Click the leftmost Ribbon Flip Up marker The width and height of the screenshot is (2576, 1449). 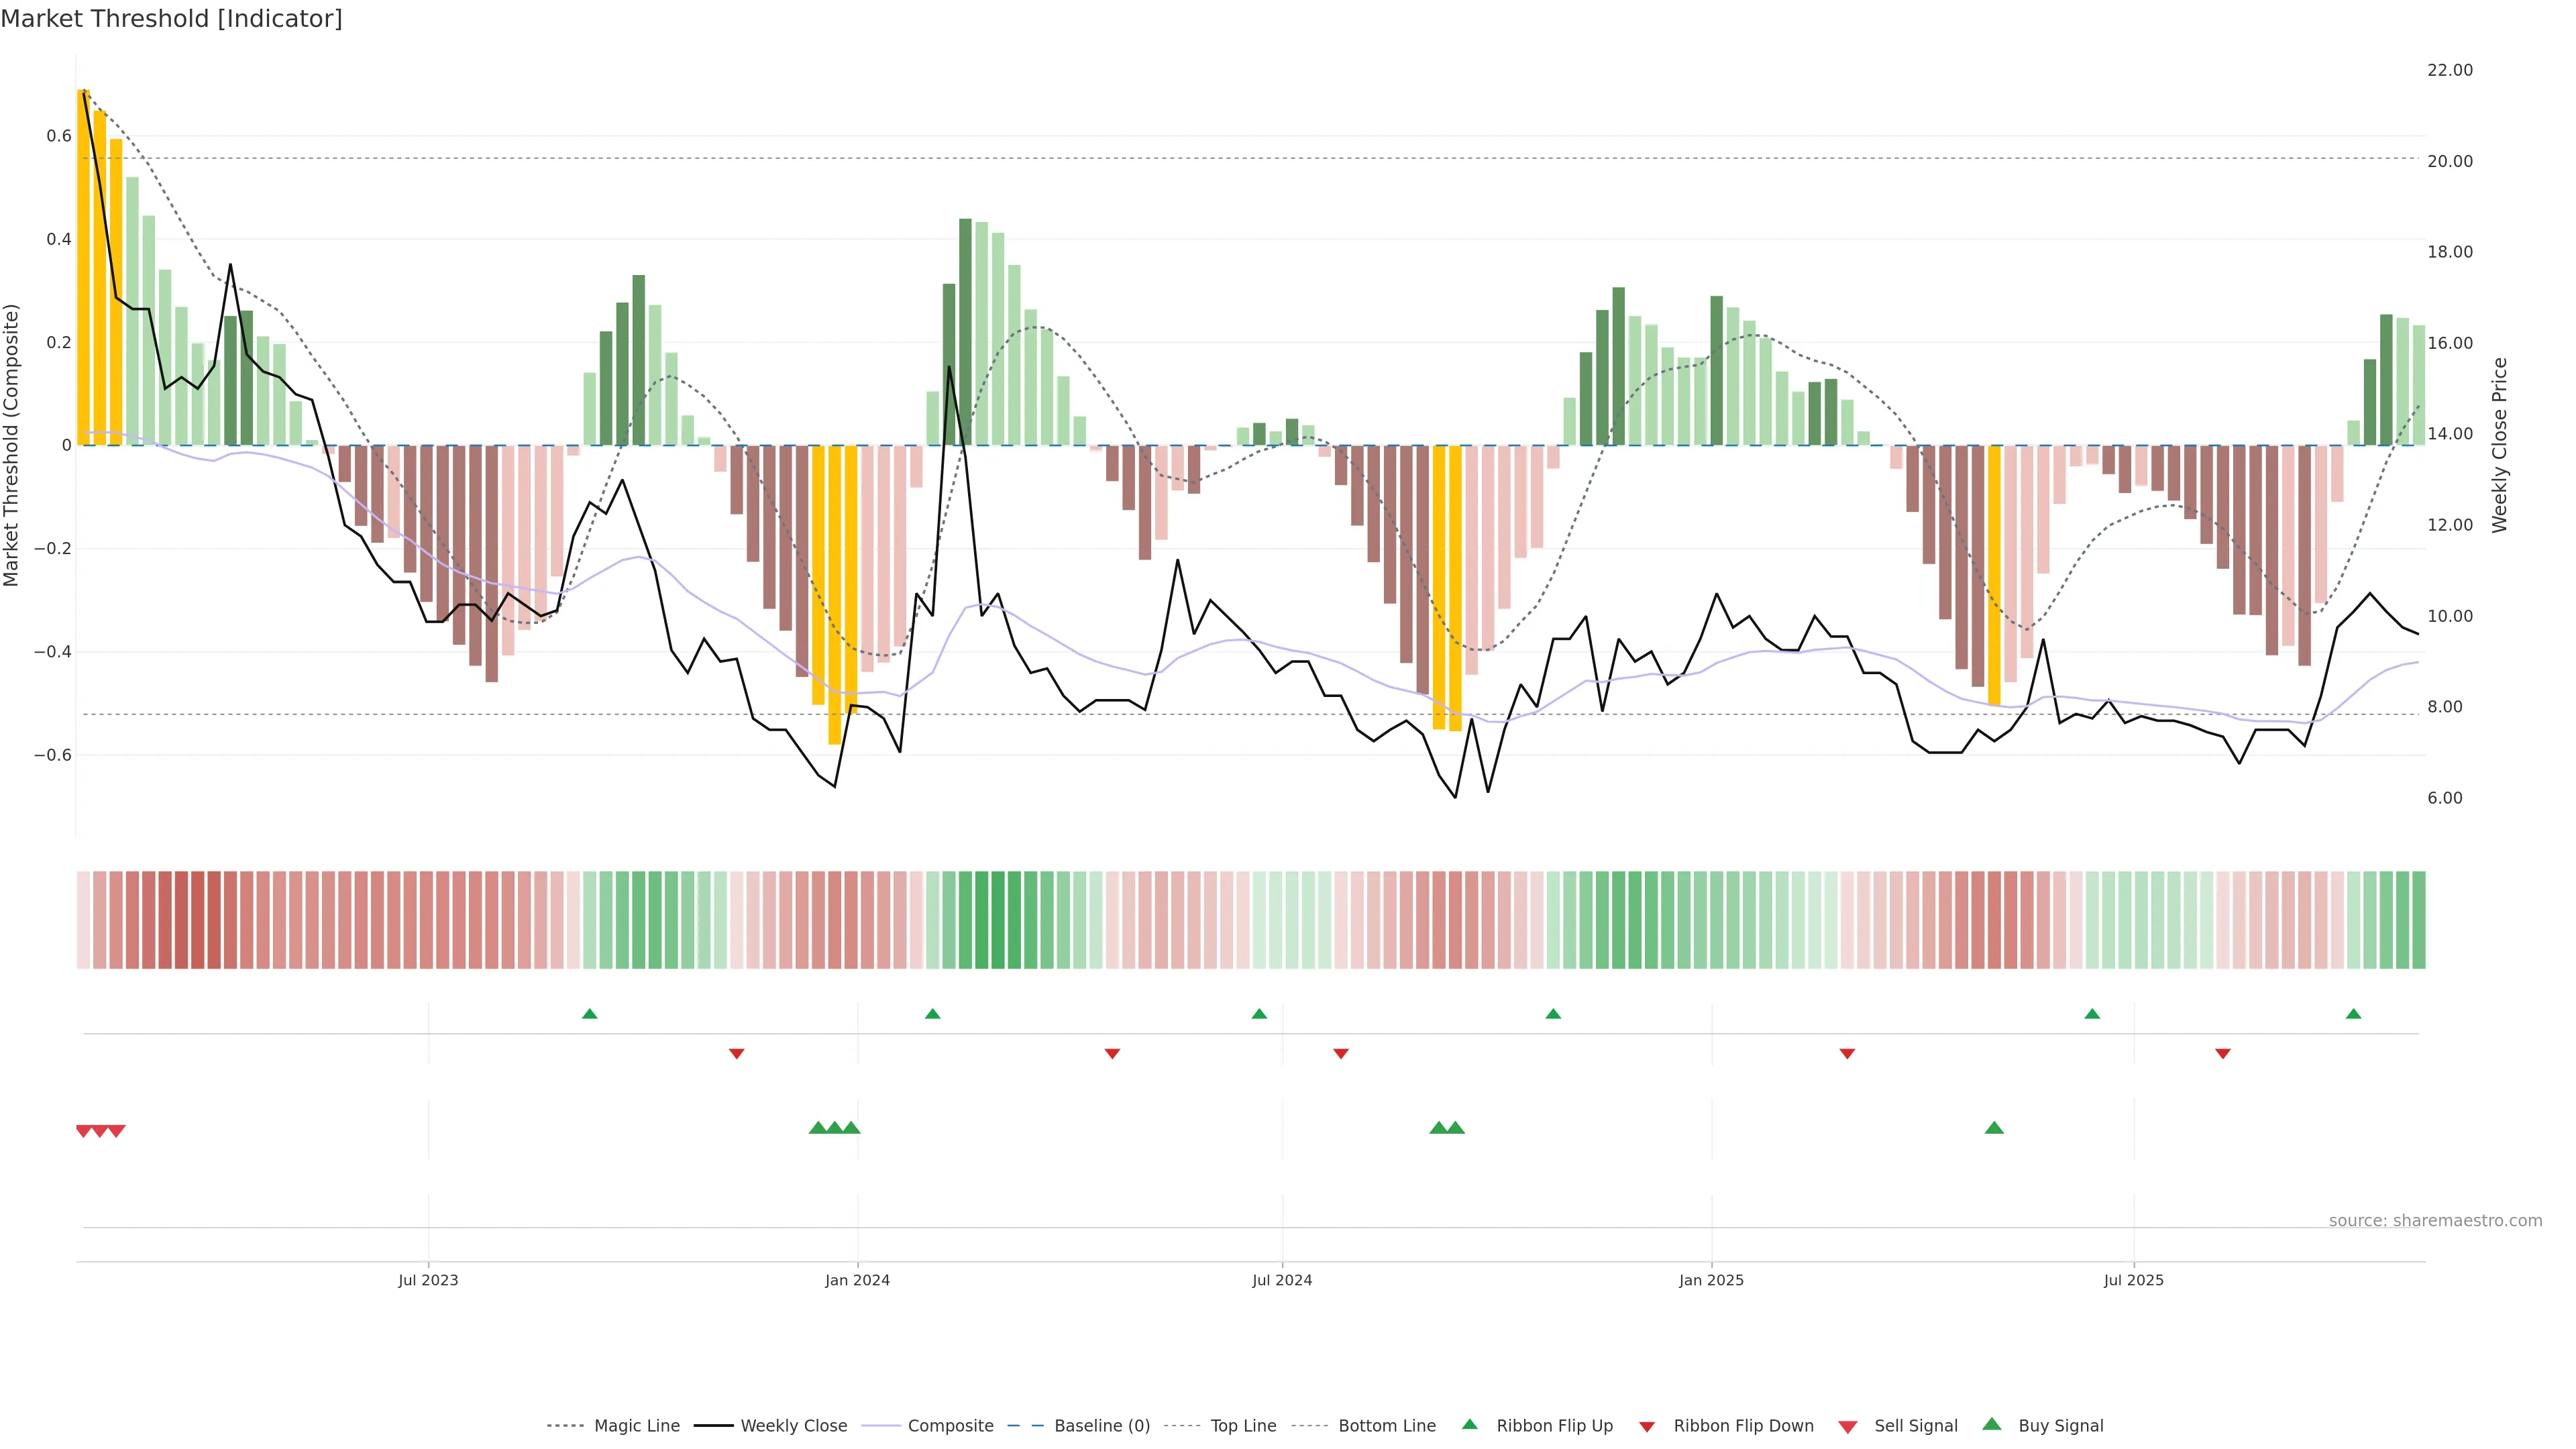pos(590,1014)
